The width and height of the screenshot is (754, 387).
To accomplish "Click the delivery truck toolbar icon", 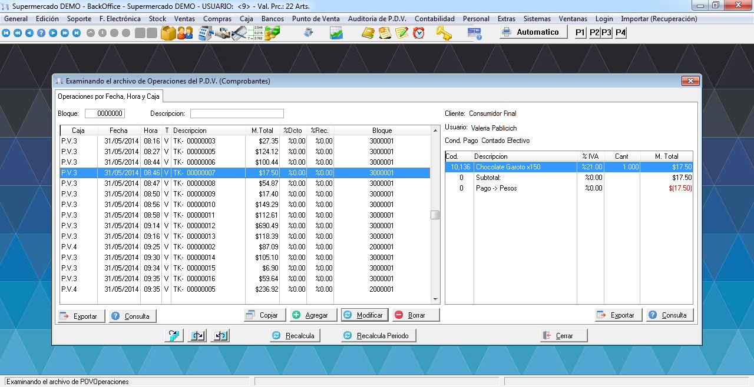I will (222, 33).
